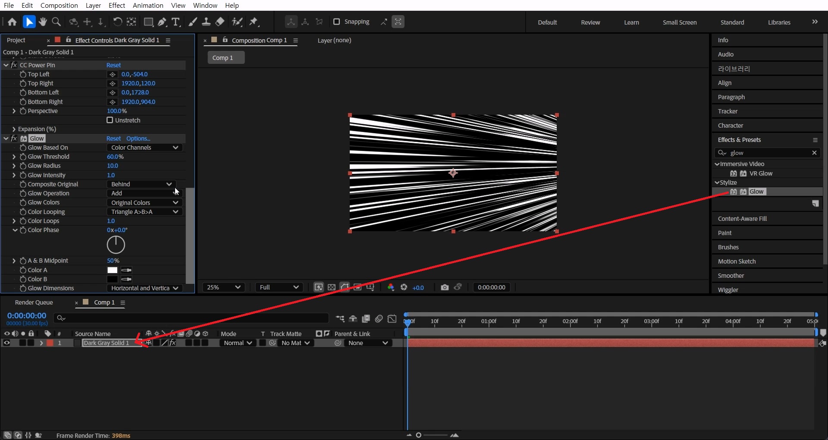Open the layer Normal blend mode dropdown

coord(238,343)
